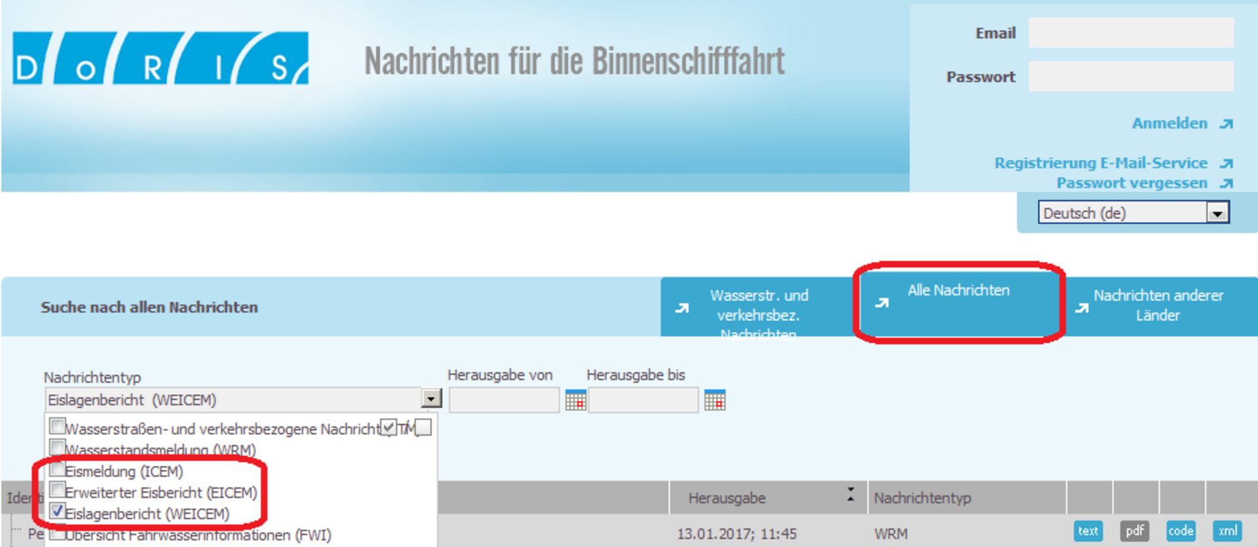Click the Anmelden link
Image resolution: width=1258 pixels, height=547 pixels.
pyautogui.click(x=1170, y=124)
